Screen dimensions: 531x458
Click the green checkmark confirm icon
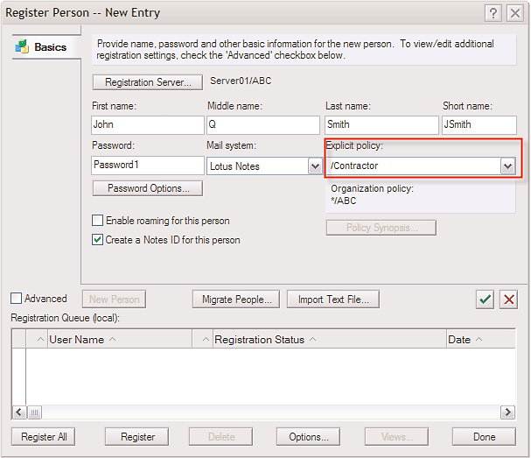pos(485,299)
